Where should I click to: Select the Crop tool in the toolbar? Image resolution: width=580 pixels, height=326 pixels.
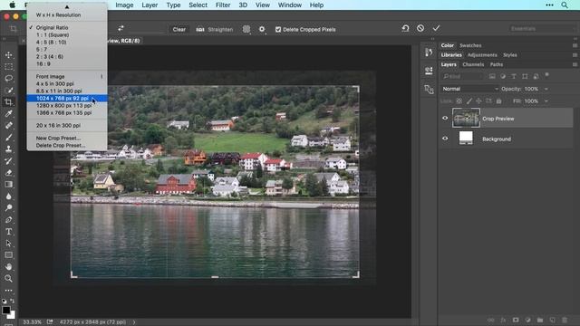point(8,102)
